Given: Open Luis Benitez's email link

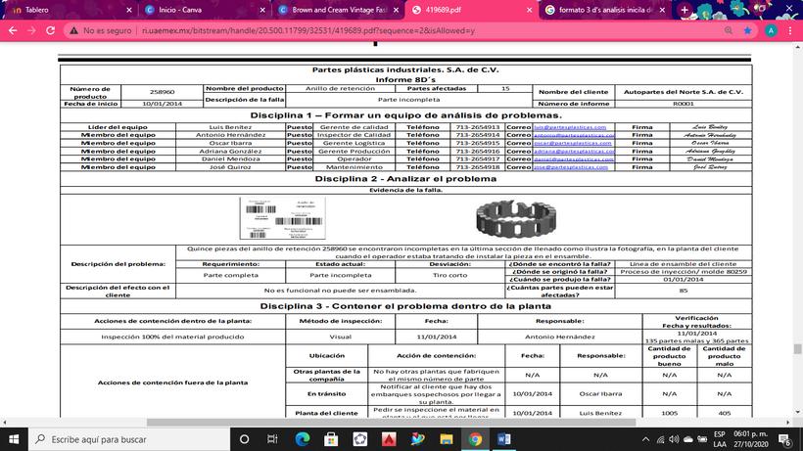Looking at the screenshot, I should (x=570, y=127).
